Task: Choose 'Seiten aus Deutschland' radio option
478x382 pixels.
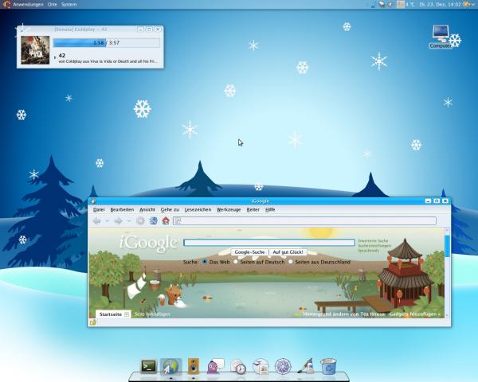Action: pos(291,261)
